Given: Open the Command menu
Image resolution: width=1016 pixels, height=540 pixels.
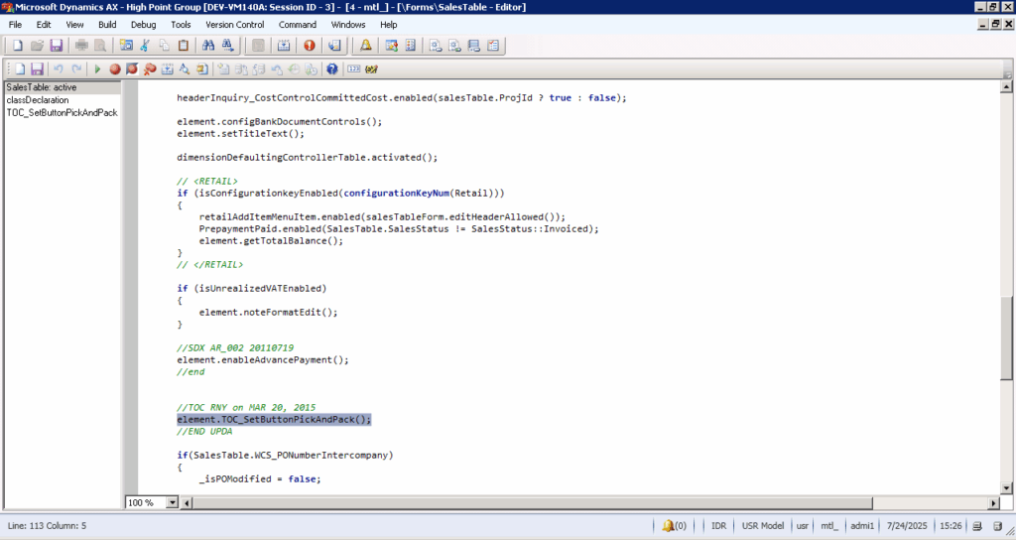Looking at the screenshot, I should coord(298,25).
